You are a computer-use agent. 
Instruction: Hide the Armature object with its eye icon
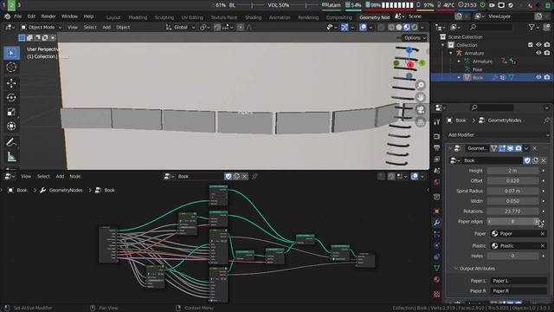[538, 53]
